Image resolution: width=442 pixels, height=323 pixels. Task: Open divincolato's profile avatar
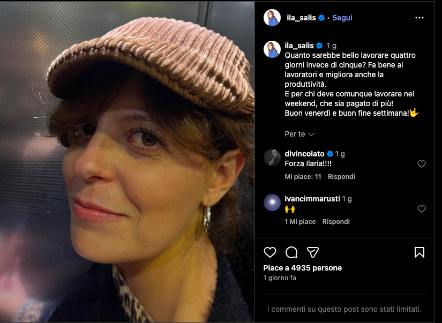pyautogui.click(x=272, y=157)
